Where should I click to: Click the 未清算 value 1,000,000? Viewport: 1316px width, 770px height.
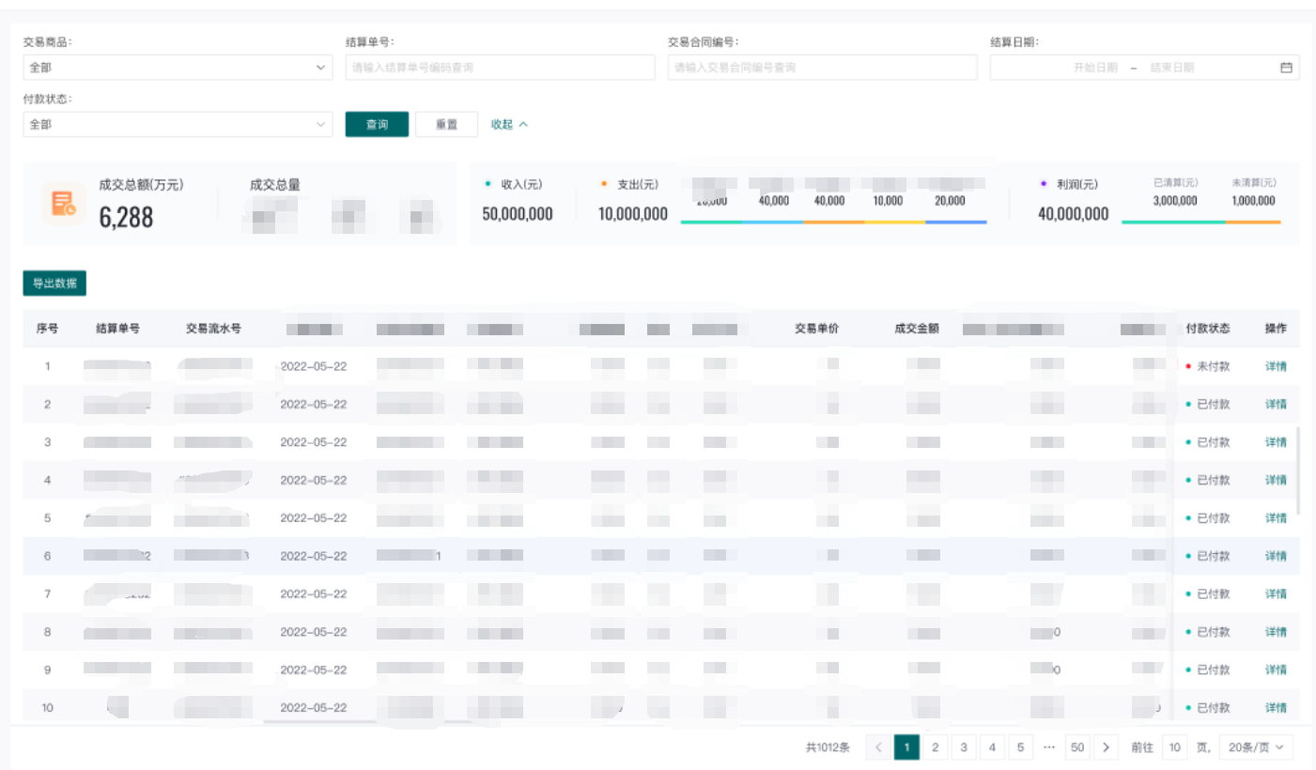pos(1253,200)
